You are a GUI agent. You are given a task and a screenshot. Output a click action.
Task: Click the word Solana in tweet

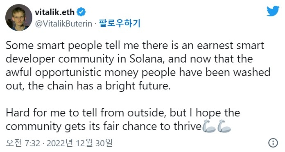pos(147,59)
